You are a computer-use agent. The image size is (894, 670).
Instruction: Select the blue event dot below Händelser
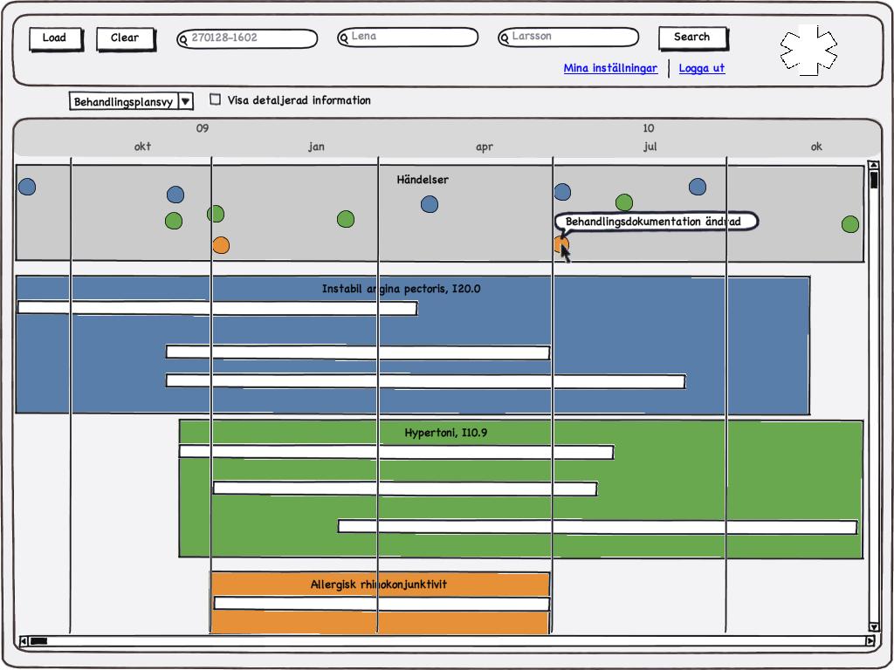pyautogui.click(x=430, y=204)
